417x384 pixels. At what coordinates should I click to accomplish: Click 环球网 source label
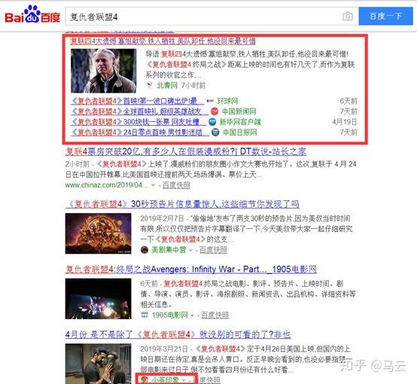(x=227, y=101)
